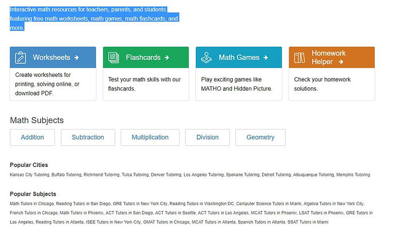The height and width of the screenshot is (227, 403).
Task: Open Tulsa Tutoring link
Action: [x=135, y=175]
